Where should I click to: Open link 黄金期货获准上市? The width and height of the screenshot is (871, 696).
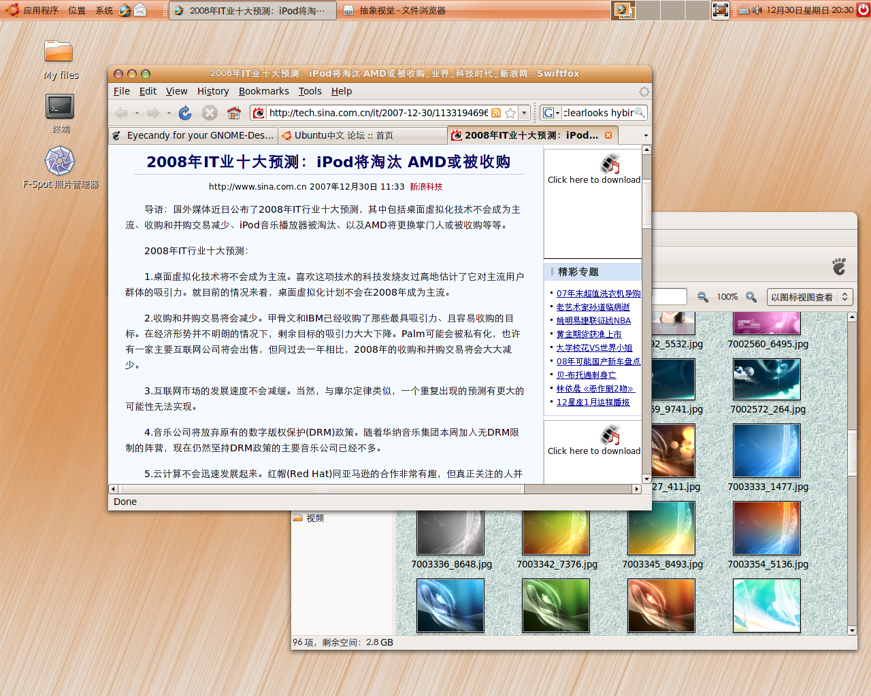coord(589,334)
